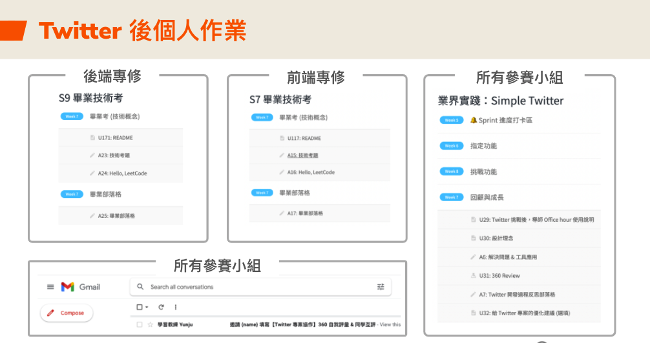Screen dimensions: 650x343
Task: Expand the 挑戰功能 section
Action: [x=484, y=172]
